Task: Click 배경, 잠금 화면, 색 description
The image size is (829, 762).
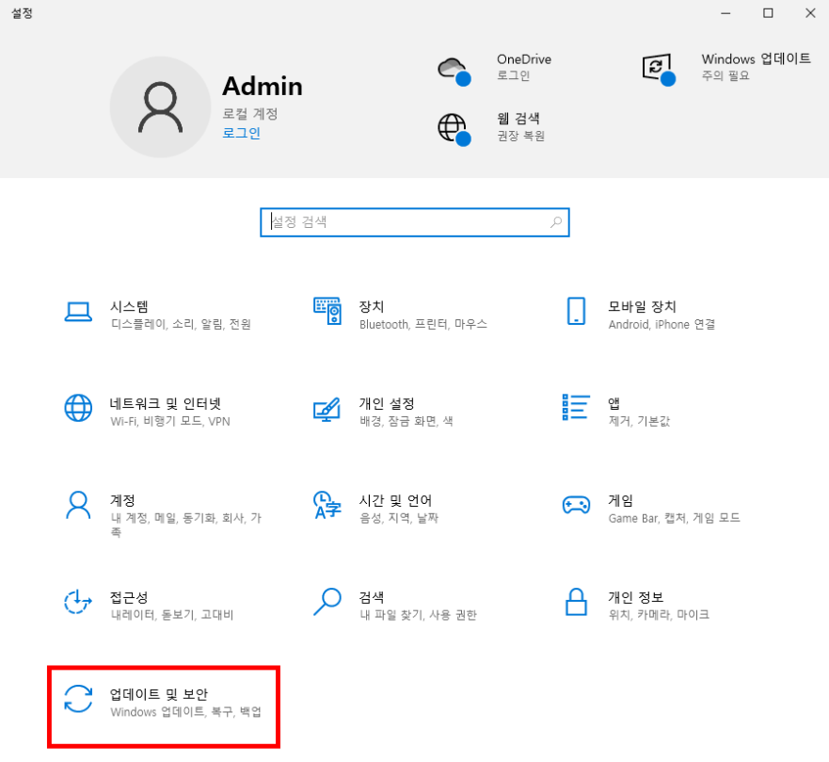Action: (x=407, y=421)
